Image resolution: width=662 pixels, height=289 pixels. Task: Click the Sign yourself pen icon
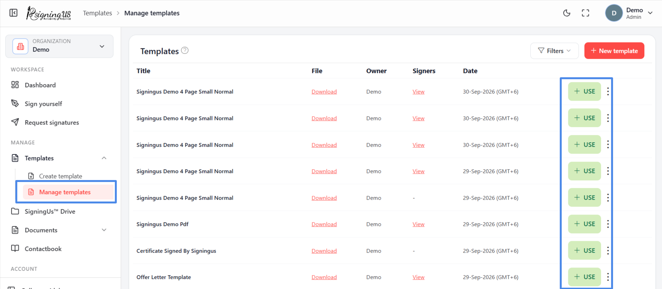15,103
